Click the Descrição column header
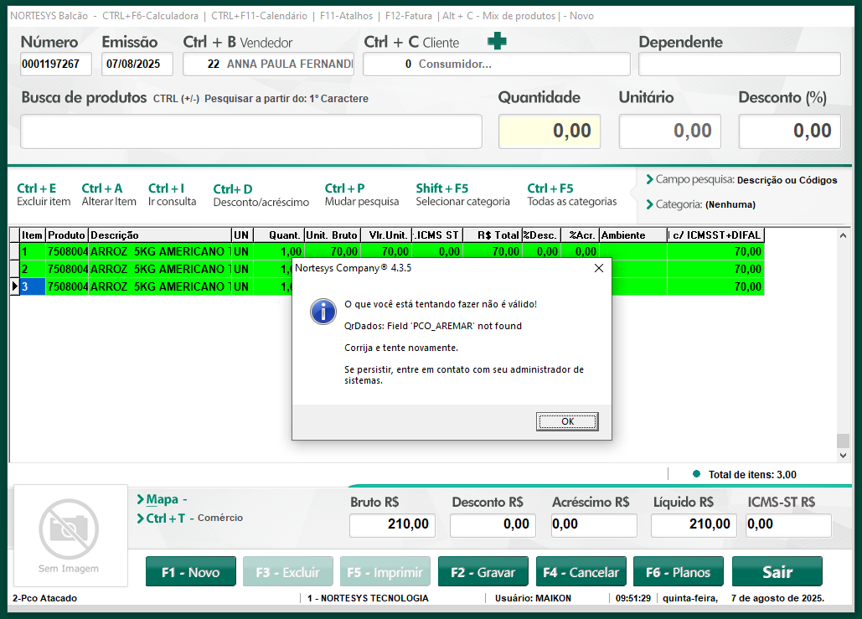Viewport: 862px width, 619px height. (x=159, y=235)
